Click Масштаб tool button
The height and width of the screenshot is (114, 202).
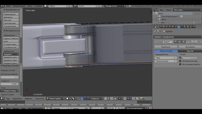[x=11, y=20]
